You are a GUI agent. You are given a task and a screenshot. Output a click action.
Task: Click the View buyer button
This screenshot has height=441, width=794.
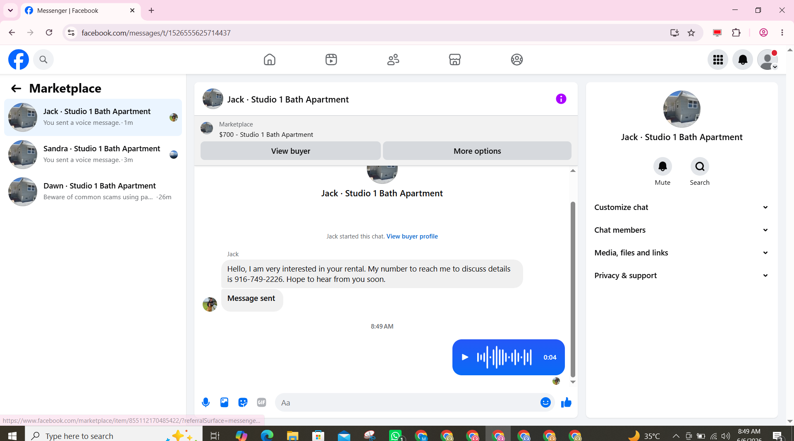tap(291, 151)
